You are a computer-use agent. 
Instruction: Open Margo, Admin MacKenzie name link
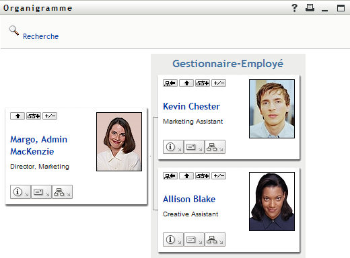38,145
